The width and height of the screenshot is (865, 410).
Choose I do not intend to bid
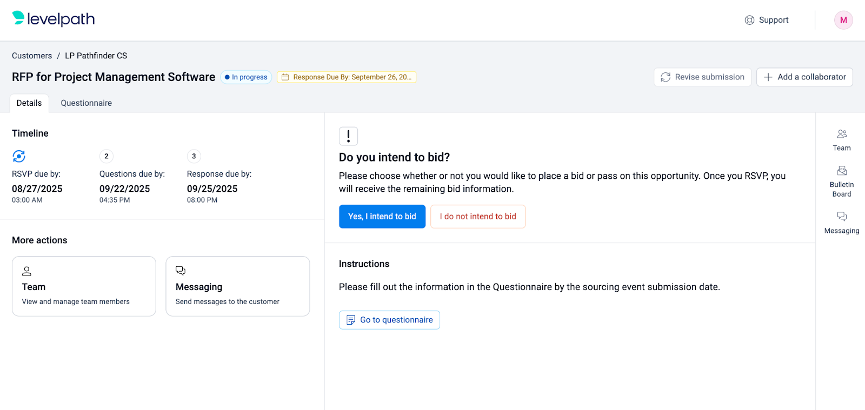coord(477,217)
